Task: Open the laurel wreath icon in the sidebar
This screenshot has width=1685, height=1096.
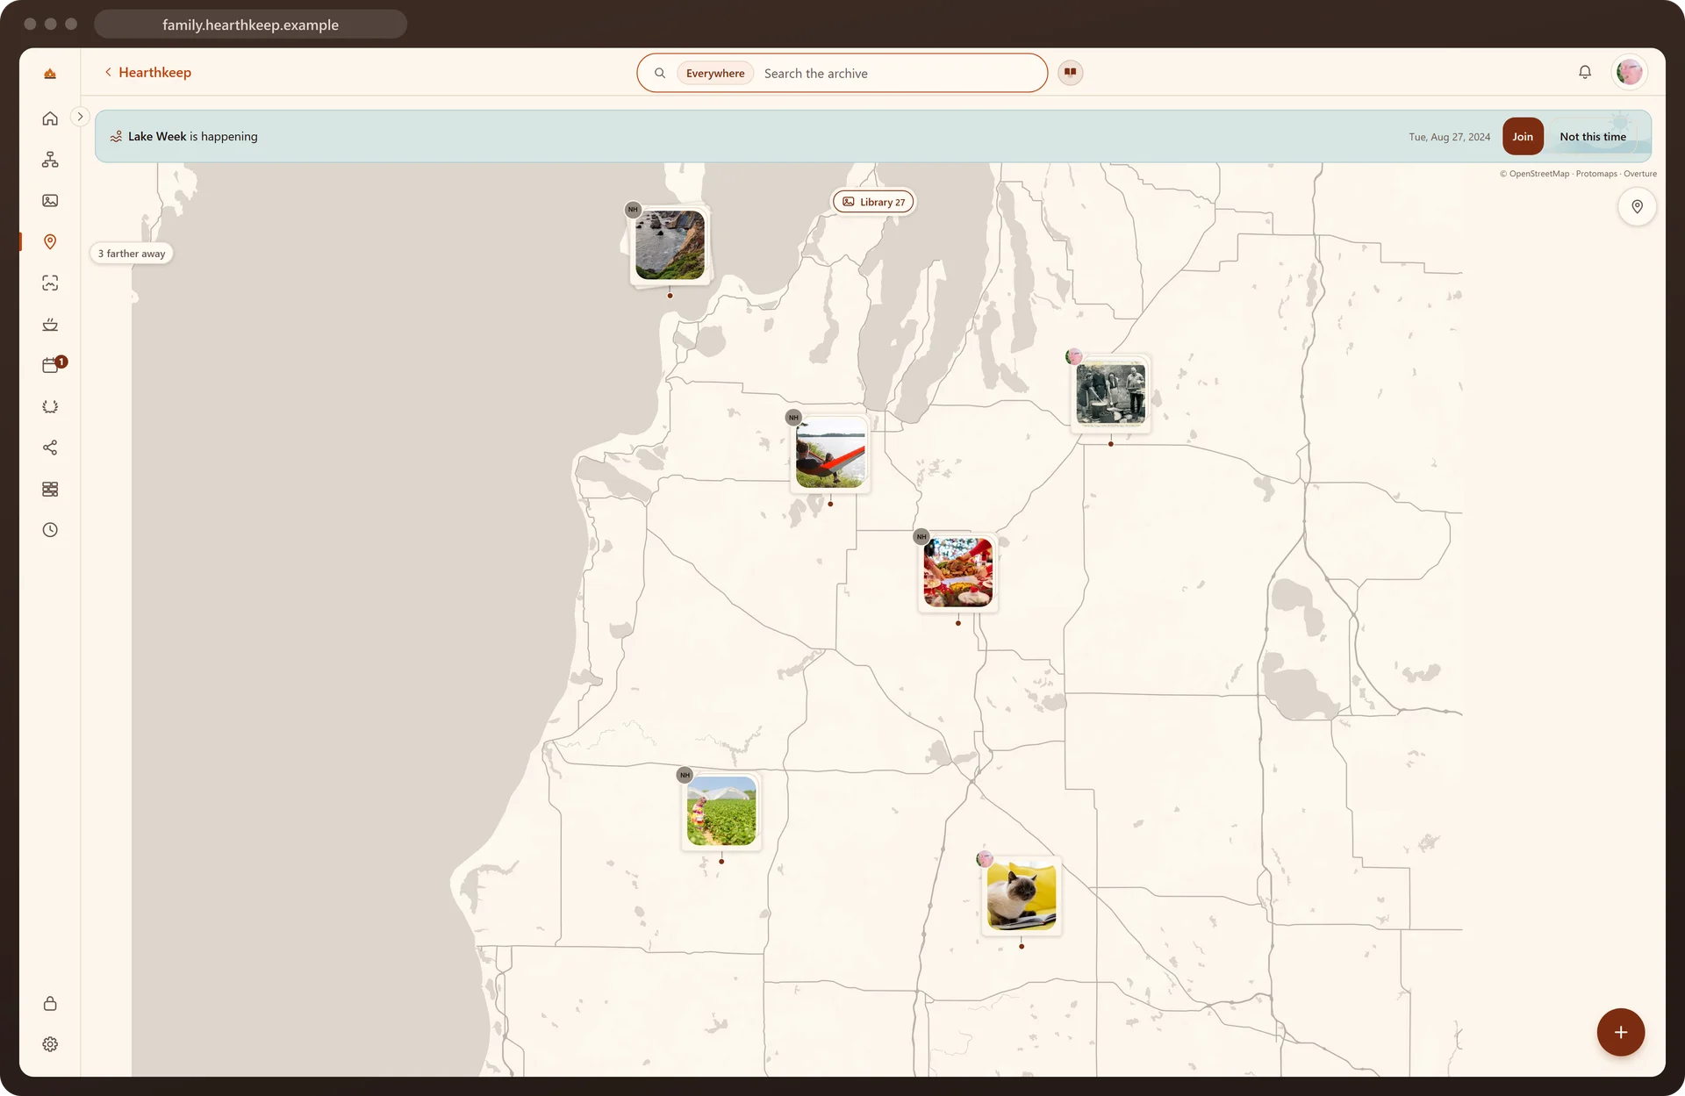Action: 50,406
